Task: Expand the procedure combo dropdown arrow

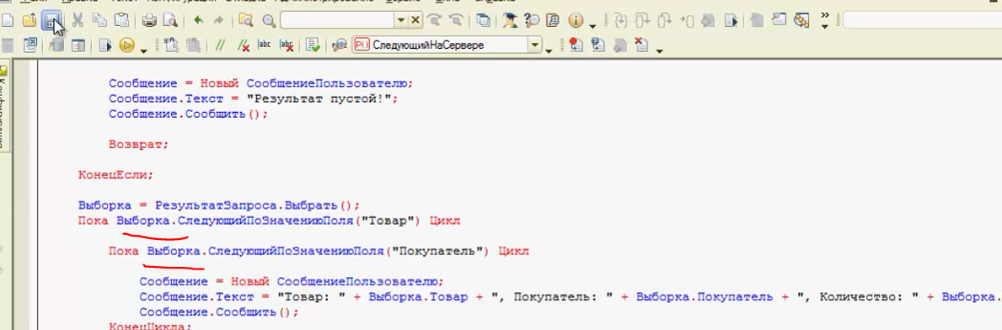Action: point(535,45)
